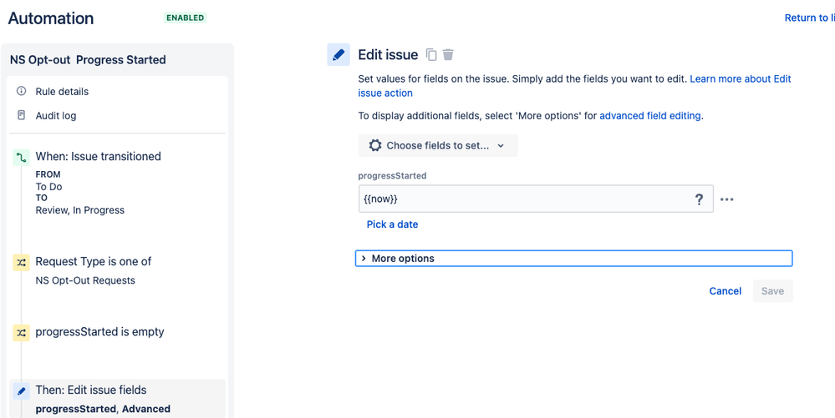Click into the progressStarted {{now}} input field
Screen dimensions: 835x418
pyautogui.click(x=522, y=199)
